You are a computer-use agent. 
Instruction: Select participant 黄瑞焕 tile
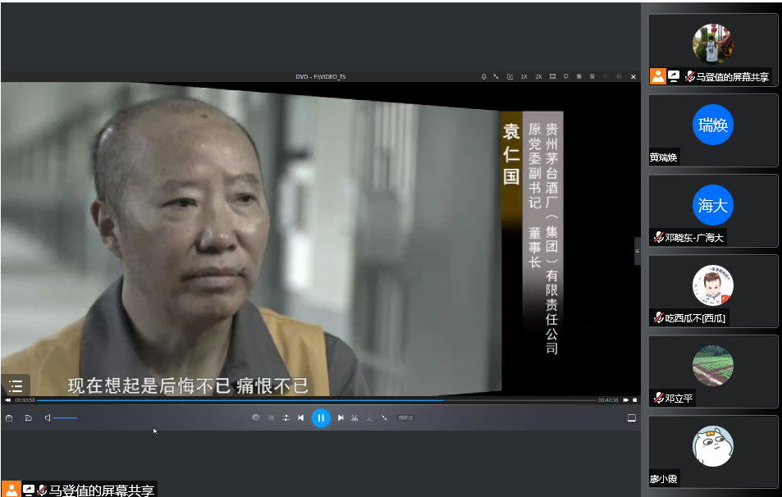click(x=713, y=130)
